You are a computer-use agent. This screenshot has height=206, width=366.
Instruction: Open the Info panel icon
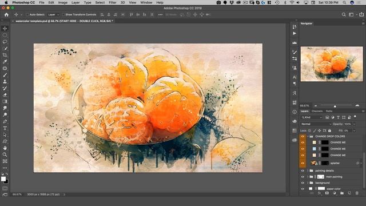coord(295,112)
